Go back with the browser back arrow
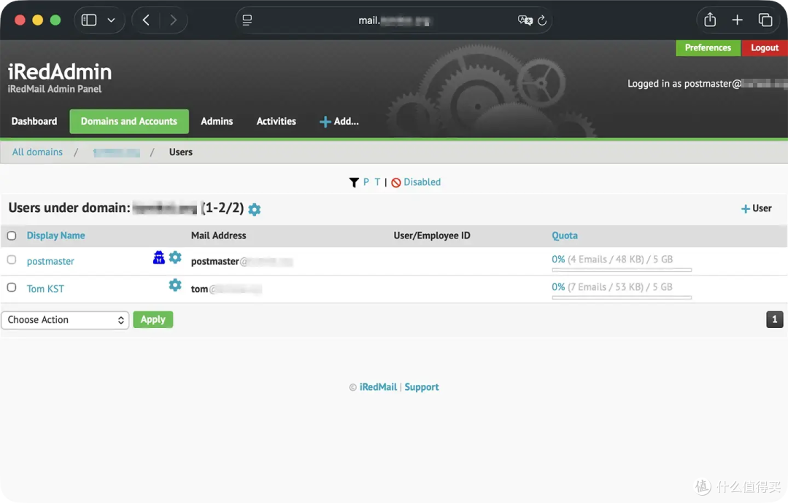The width and height of the screenshot is (788, 503). pos(146,20)
